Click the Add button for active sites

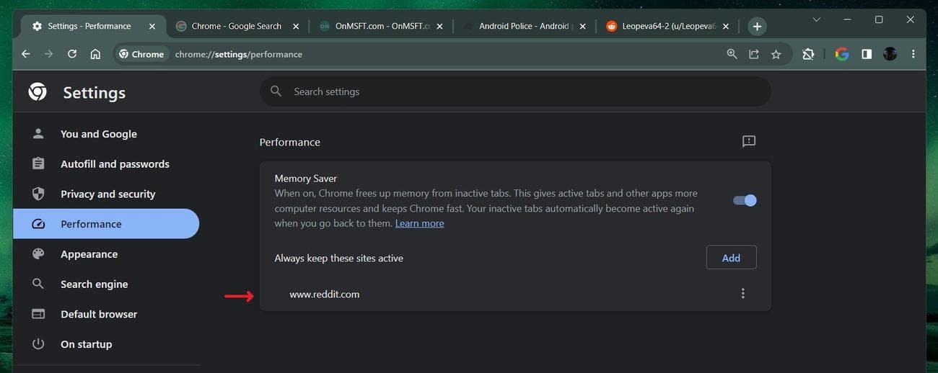pyautogui.click(x=731, y=258)
